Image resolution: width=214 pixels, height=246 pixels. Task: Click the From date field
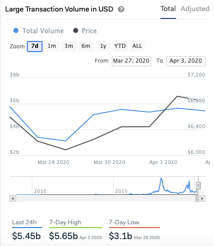[x=131, y=61]
